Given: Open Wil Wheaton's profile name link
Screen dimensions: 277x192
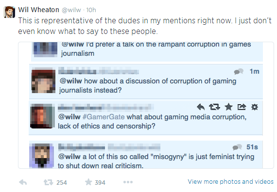Looking at the screenshot, I should point(38,10).
